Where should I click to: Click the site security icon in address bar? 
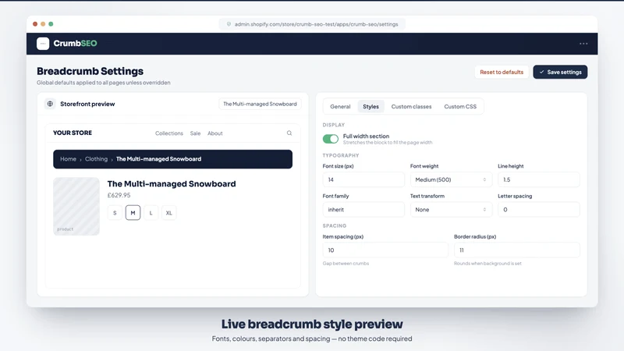pos(229,24)
